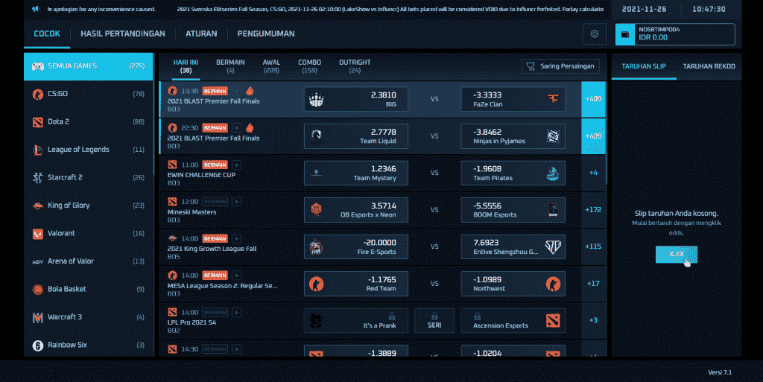Open Aturan rules tab
The image size is (763, 382).
(201, 34)
